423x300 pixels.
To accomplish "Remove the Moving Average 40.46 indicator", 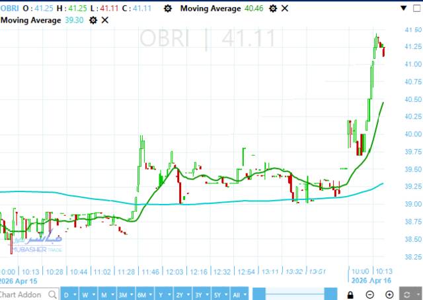I will 285,9.
